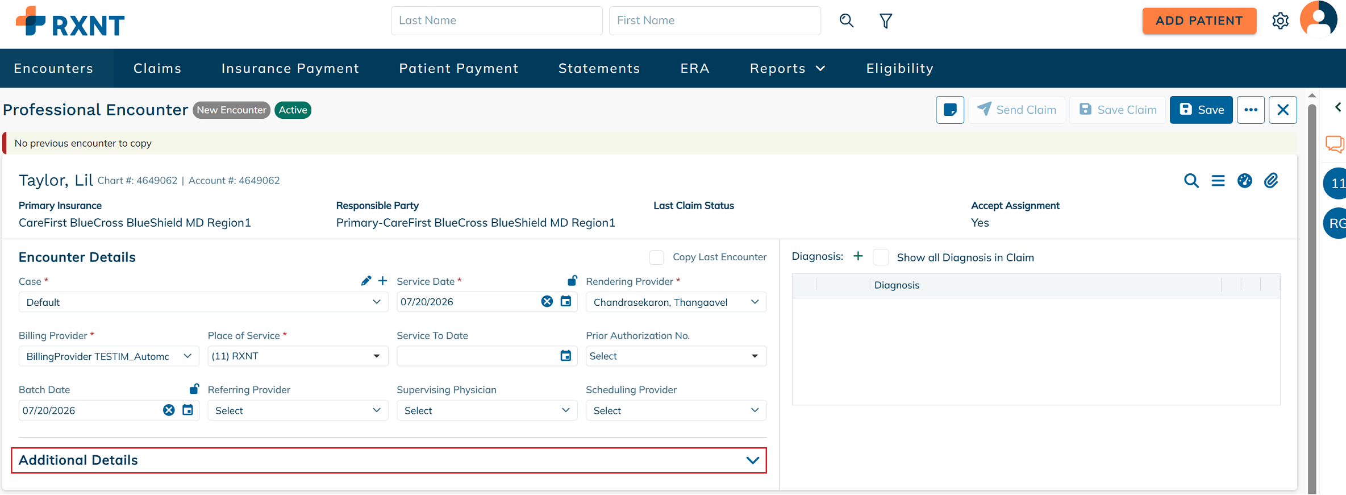
Task: Open the Batch Date calendar picker
Action: (x=187, y=410)
